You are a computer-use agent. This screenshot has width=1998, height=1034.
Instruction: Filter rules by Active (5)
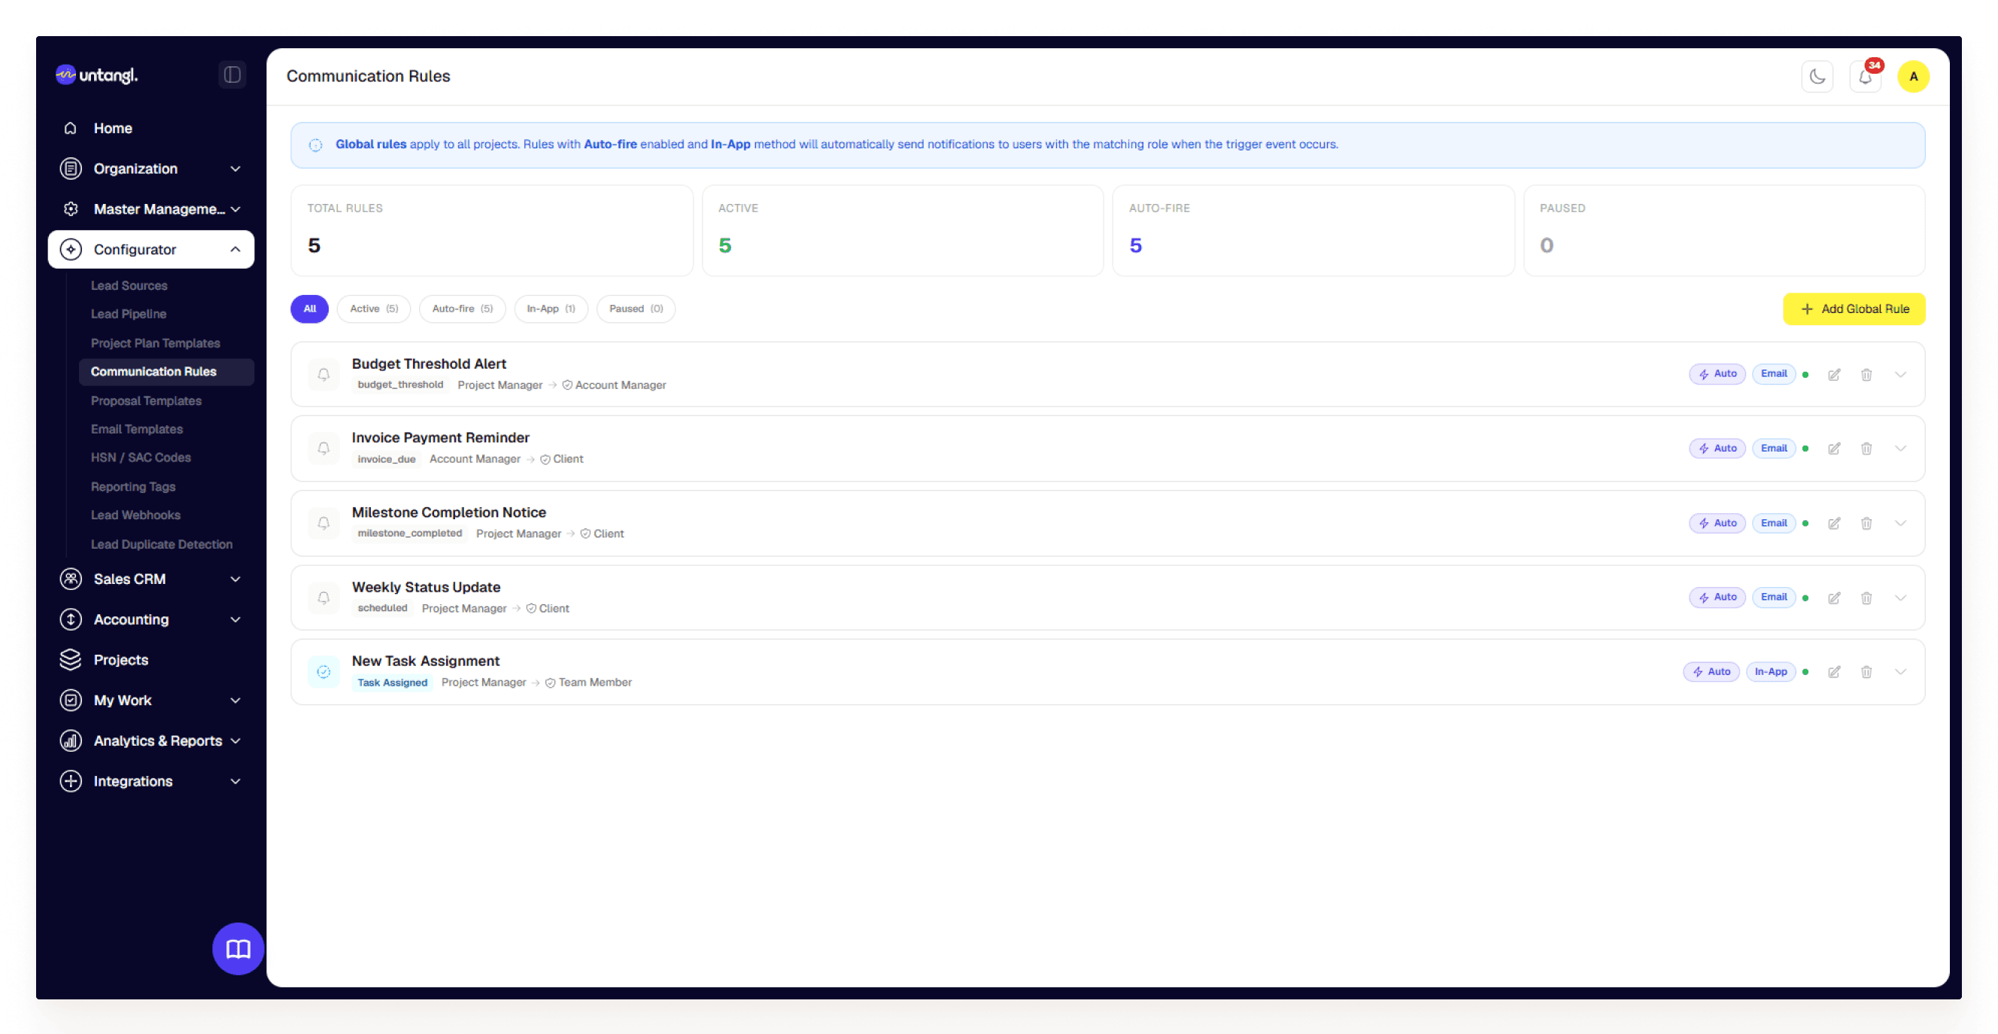(x=374, y=309)
